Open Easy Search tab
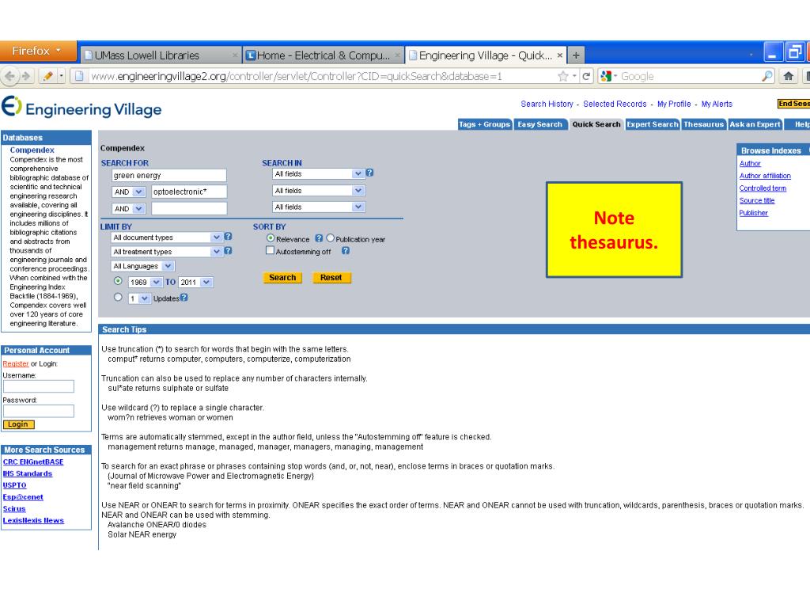Image resolution: width=810 pixels, height=608 pixels. pos(539,124)
